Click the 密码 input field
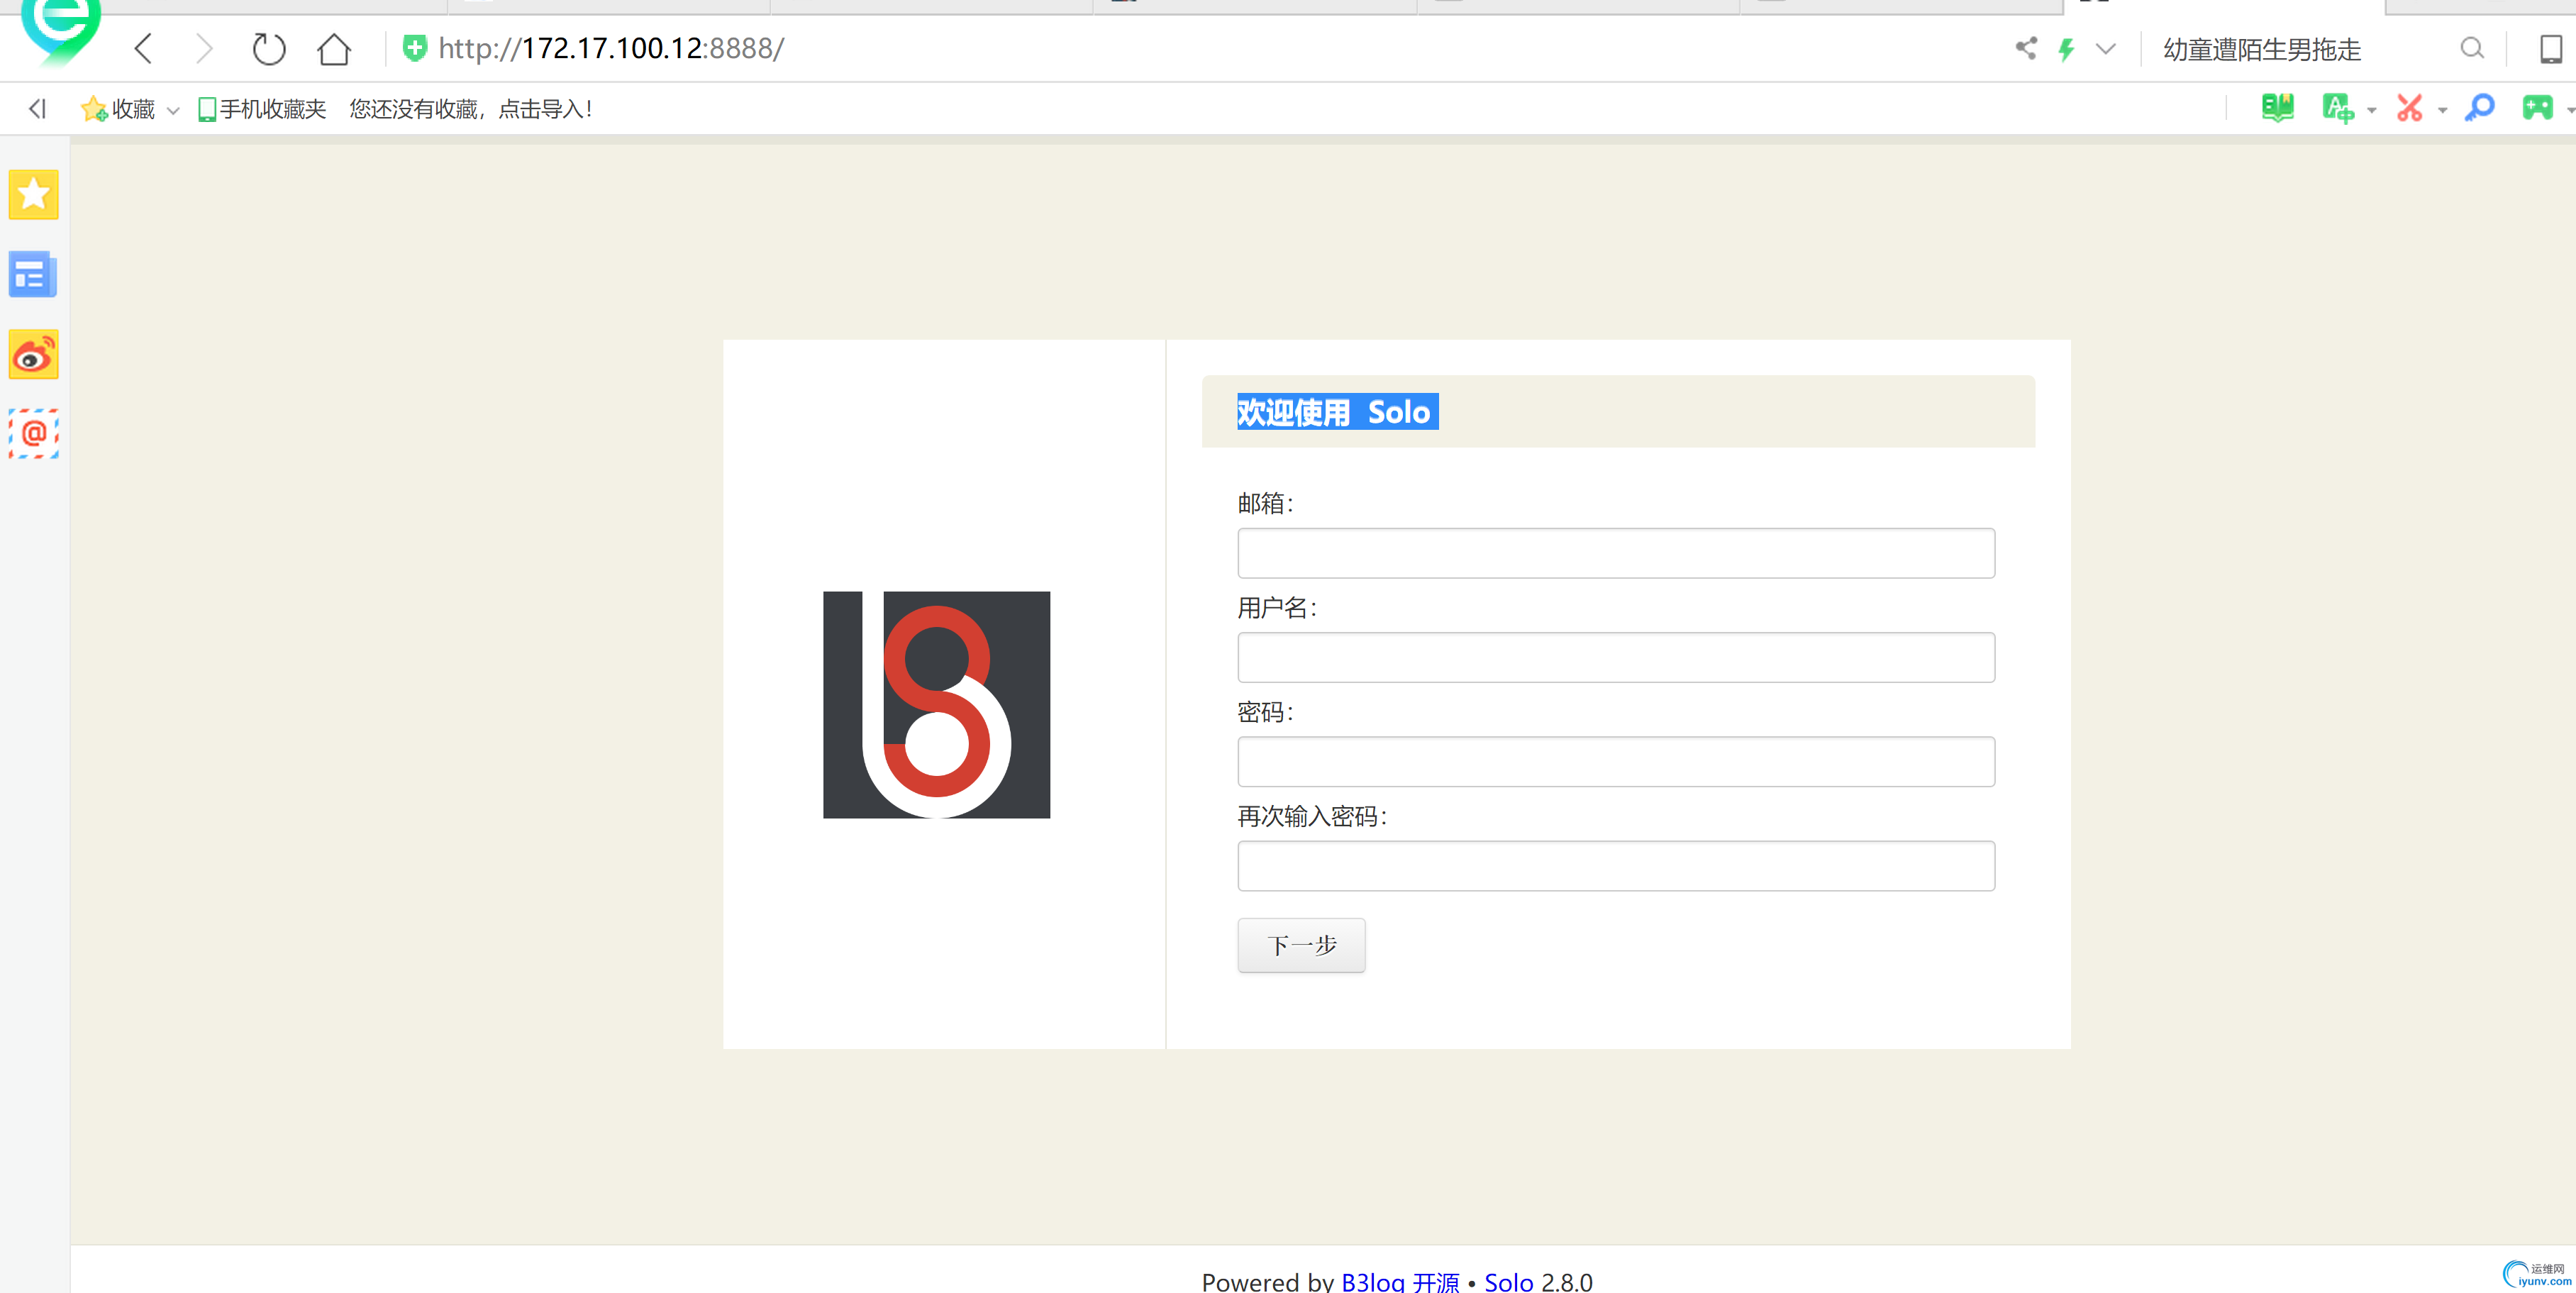Screen dimensions: 2576x1293 coord(1616,760)
